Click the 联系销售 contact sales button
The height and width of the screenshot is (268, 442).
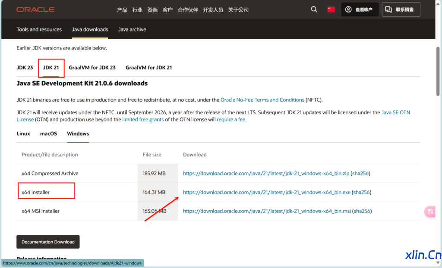click(x=401, y=9)
